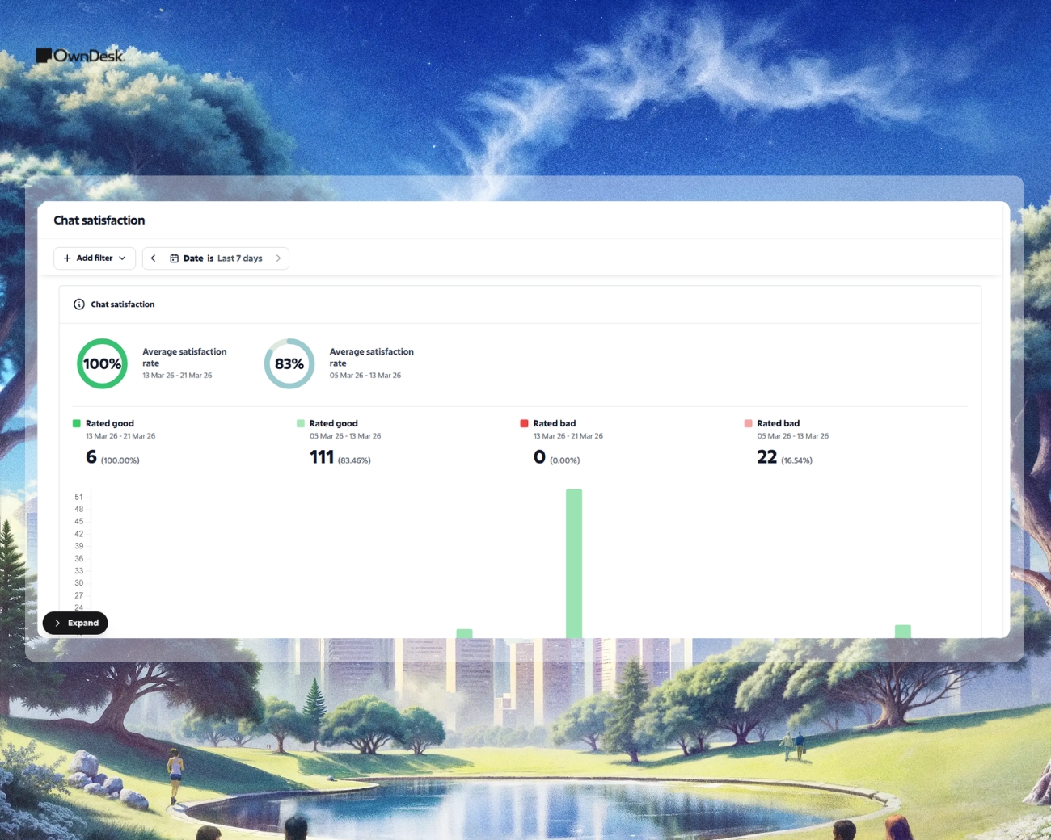Select the 100% satisfaction donut chart
This screenshot has height=840, width=1051.
point(102,363)
